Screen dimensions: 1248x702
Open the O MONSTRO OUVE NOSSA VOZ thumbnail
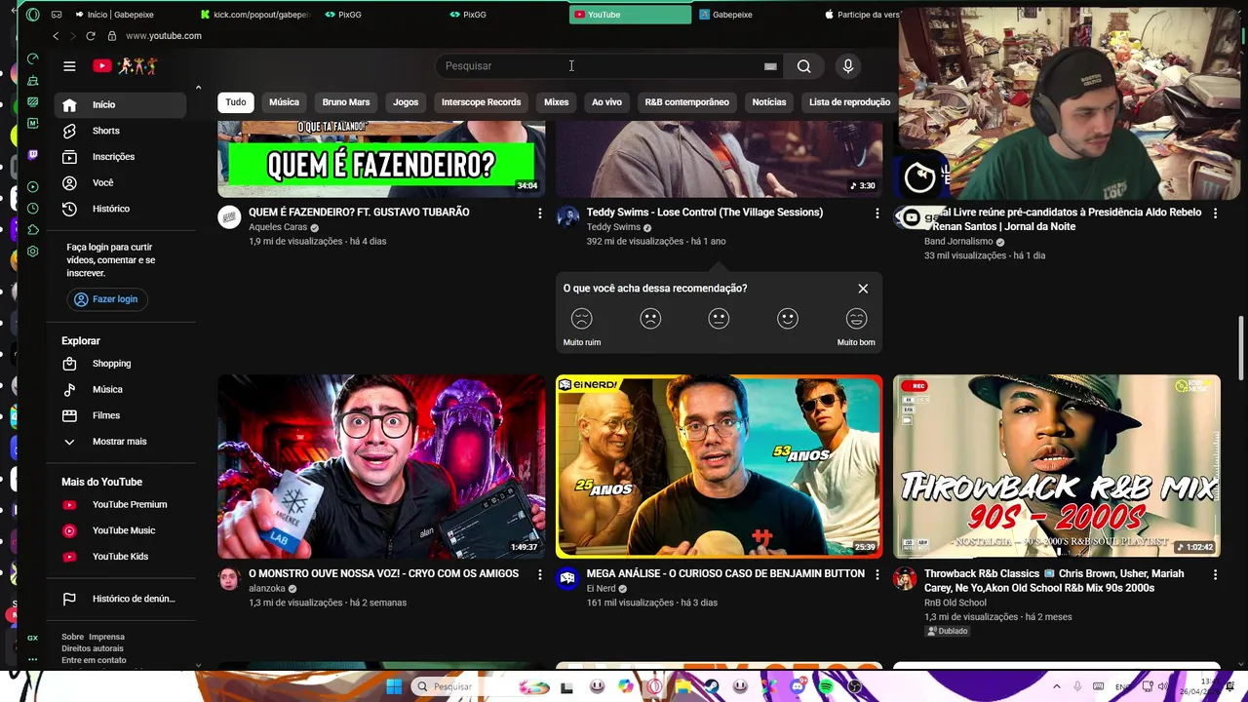pos(381,466)
